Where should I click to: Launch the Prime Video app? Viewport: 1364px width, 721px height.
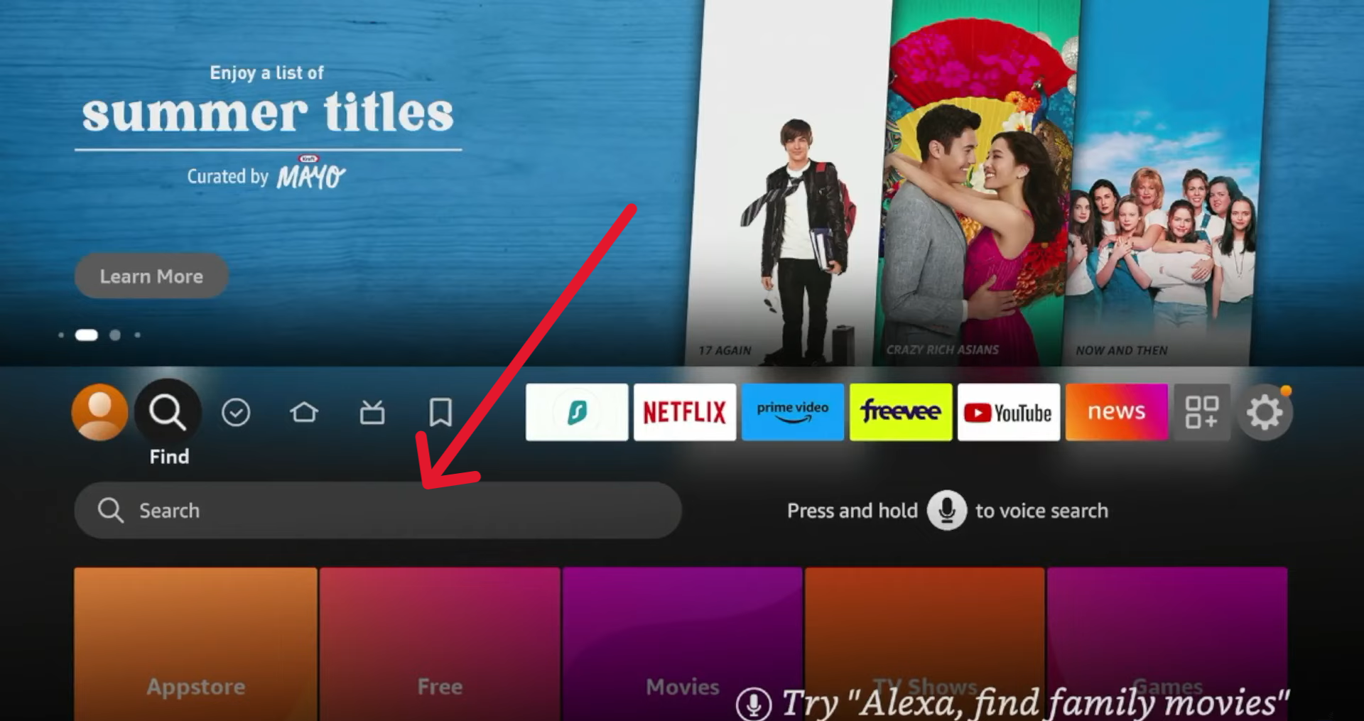pos(793,412)
